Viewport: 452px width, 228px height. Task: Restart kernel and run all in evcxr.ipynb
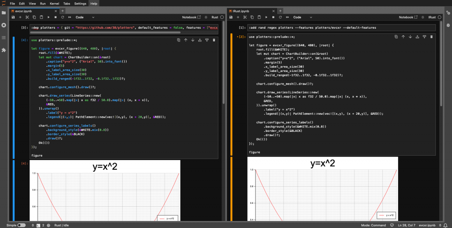(x=70, y=17)
